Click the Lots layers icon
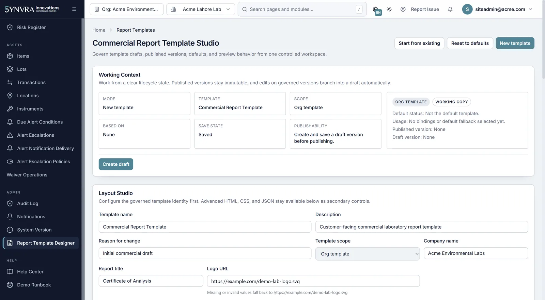This screenshot has height=300, width=545. 10,69
